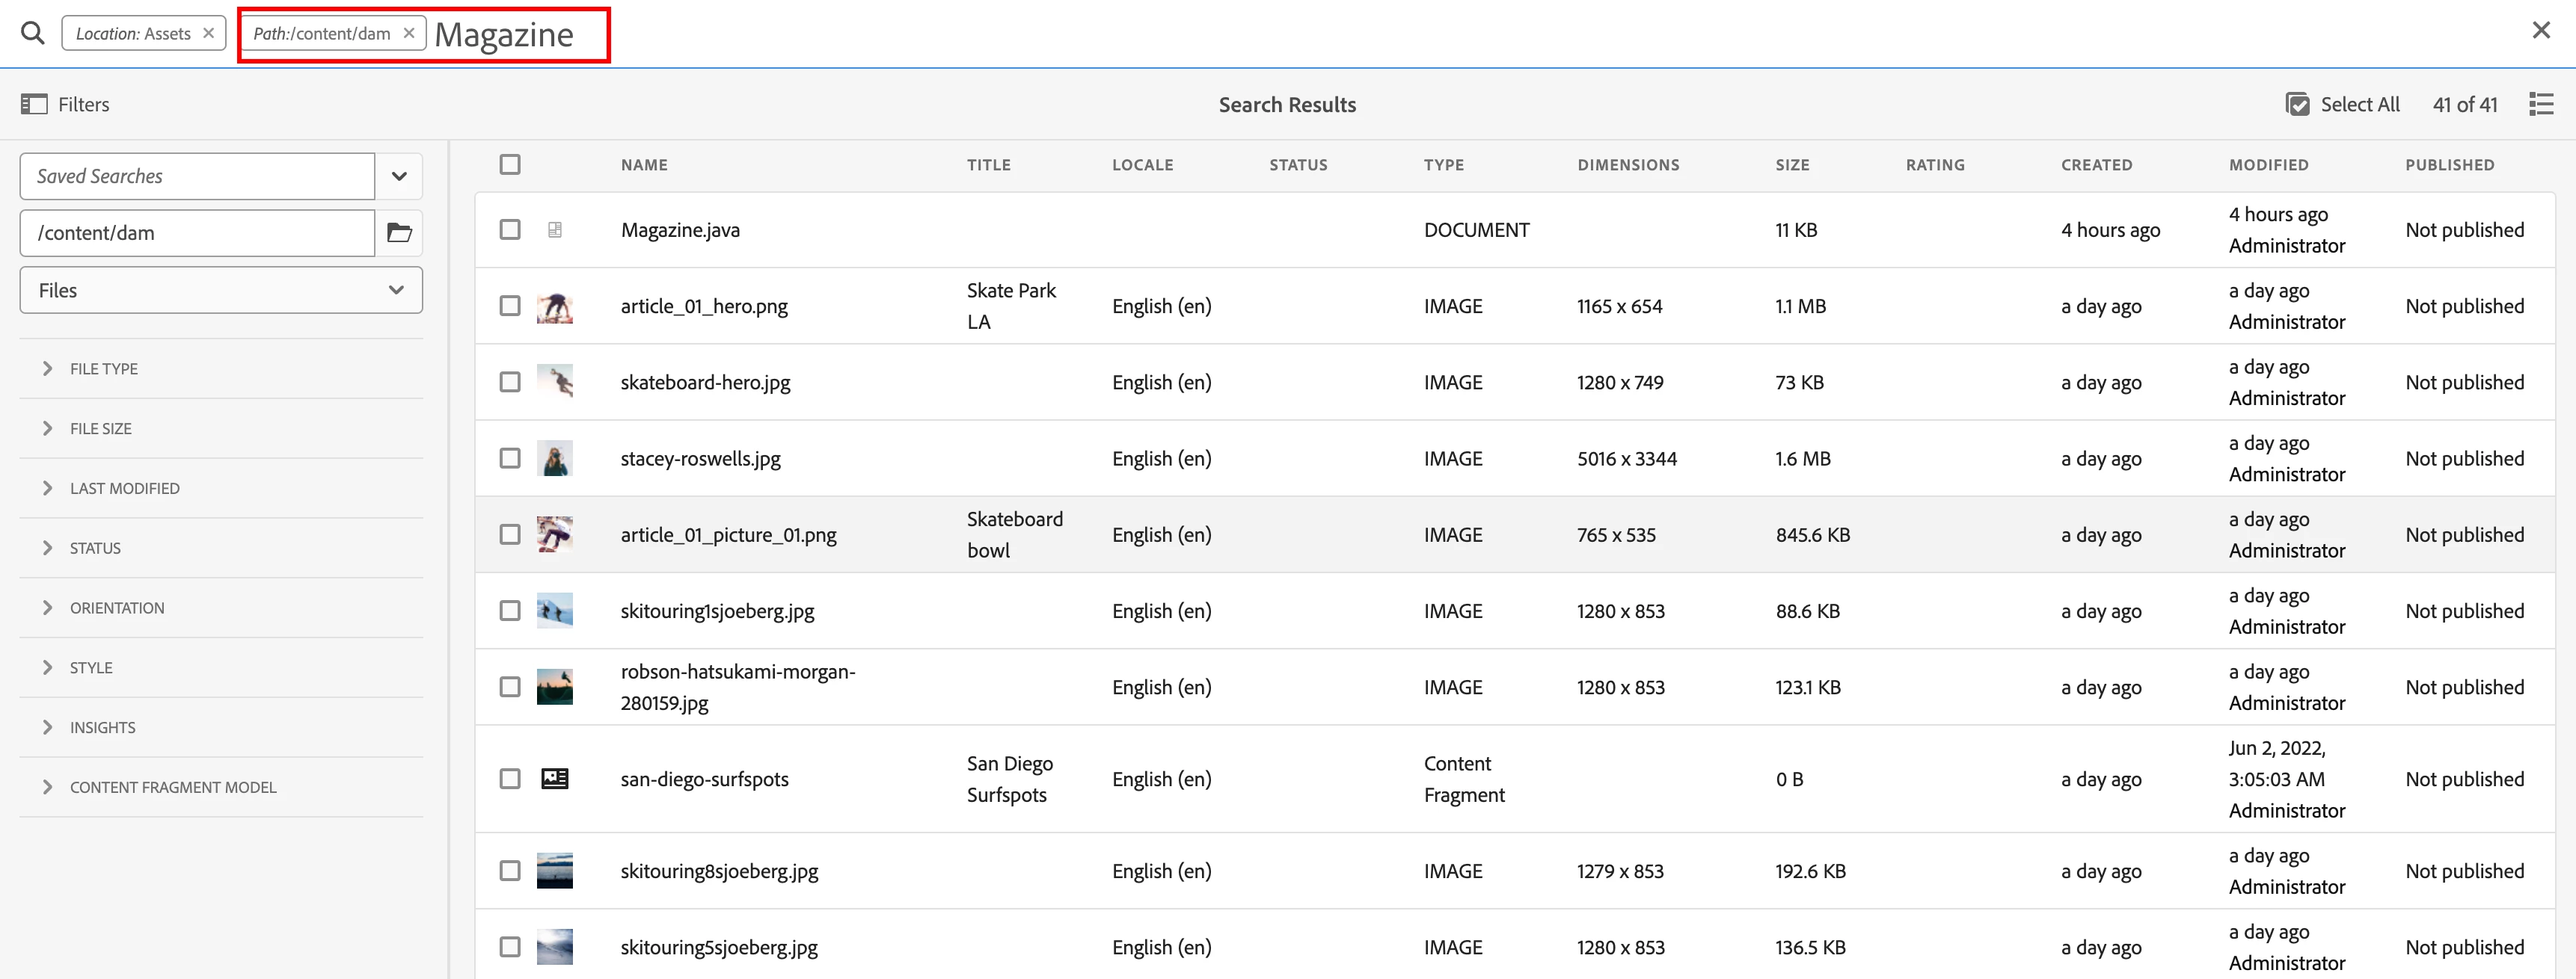Viewport: 2576px width, 979px height.
Task: Remove the Location: Assets filter tag
Action: 208,33
